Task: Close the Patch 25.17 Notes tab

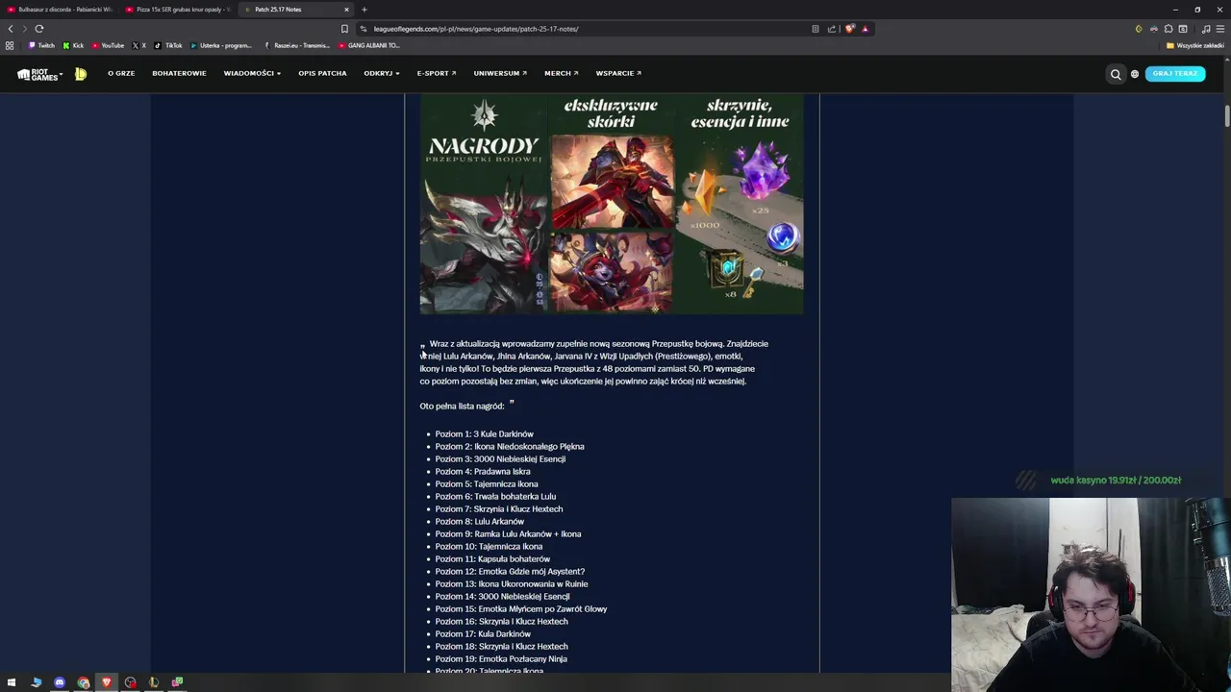Action: (x=346, y=10)
